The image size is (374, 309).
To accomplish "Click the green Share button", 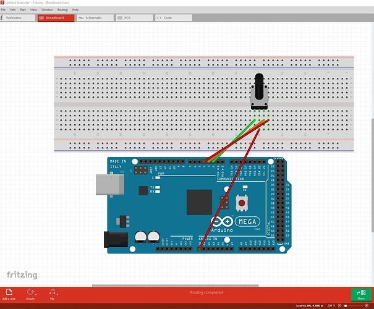I will coord(361,295).
